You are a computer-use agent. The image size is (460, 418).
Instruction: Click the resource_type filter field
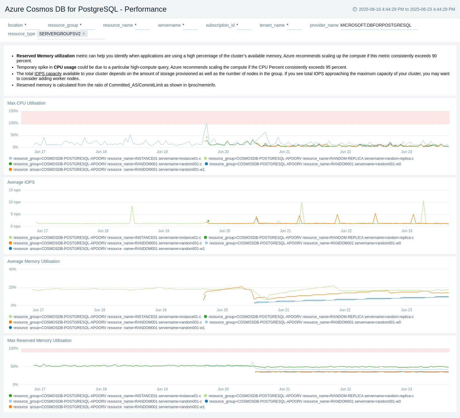[71, 34]
